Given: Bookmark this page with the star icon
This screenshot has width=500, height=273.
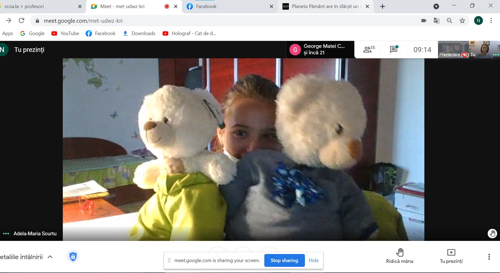Looking at the screenshot, I should click(x=462, y=21).
